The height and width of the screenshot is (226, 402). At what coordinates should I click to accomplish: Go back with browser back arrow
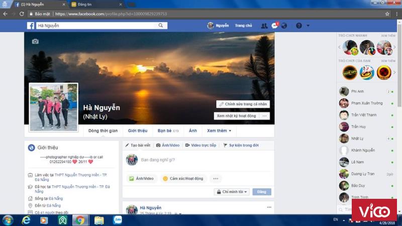(x=6, y=14)
